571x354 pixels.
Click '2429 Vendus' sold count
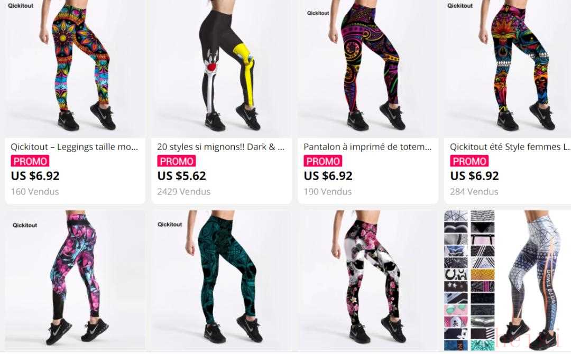coord(184,192)
